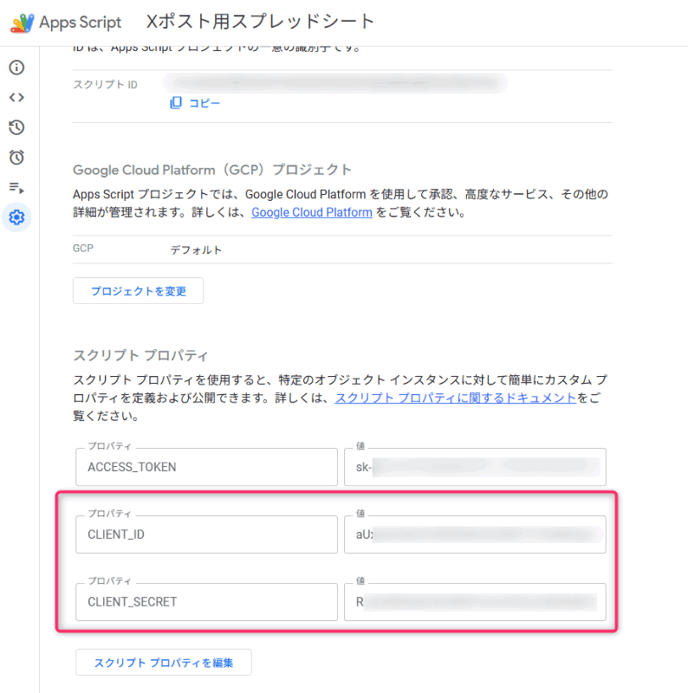Click the ACCESS_TOKEN property field
This screenshot has height=693, width=688.
click(x=207, y=467)
